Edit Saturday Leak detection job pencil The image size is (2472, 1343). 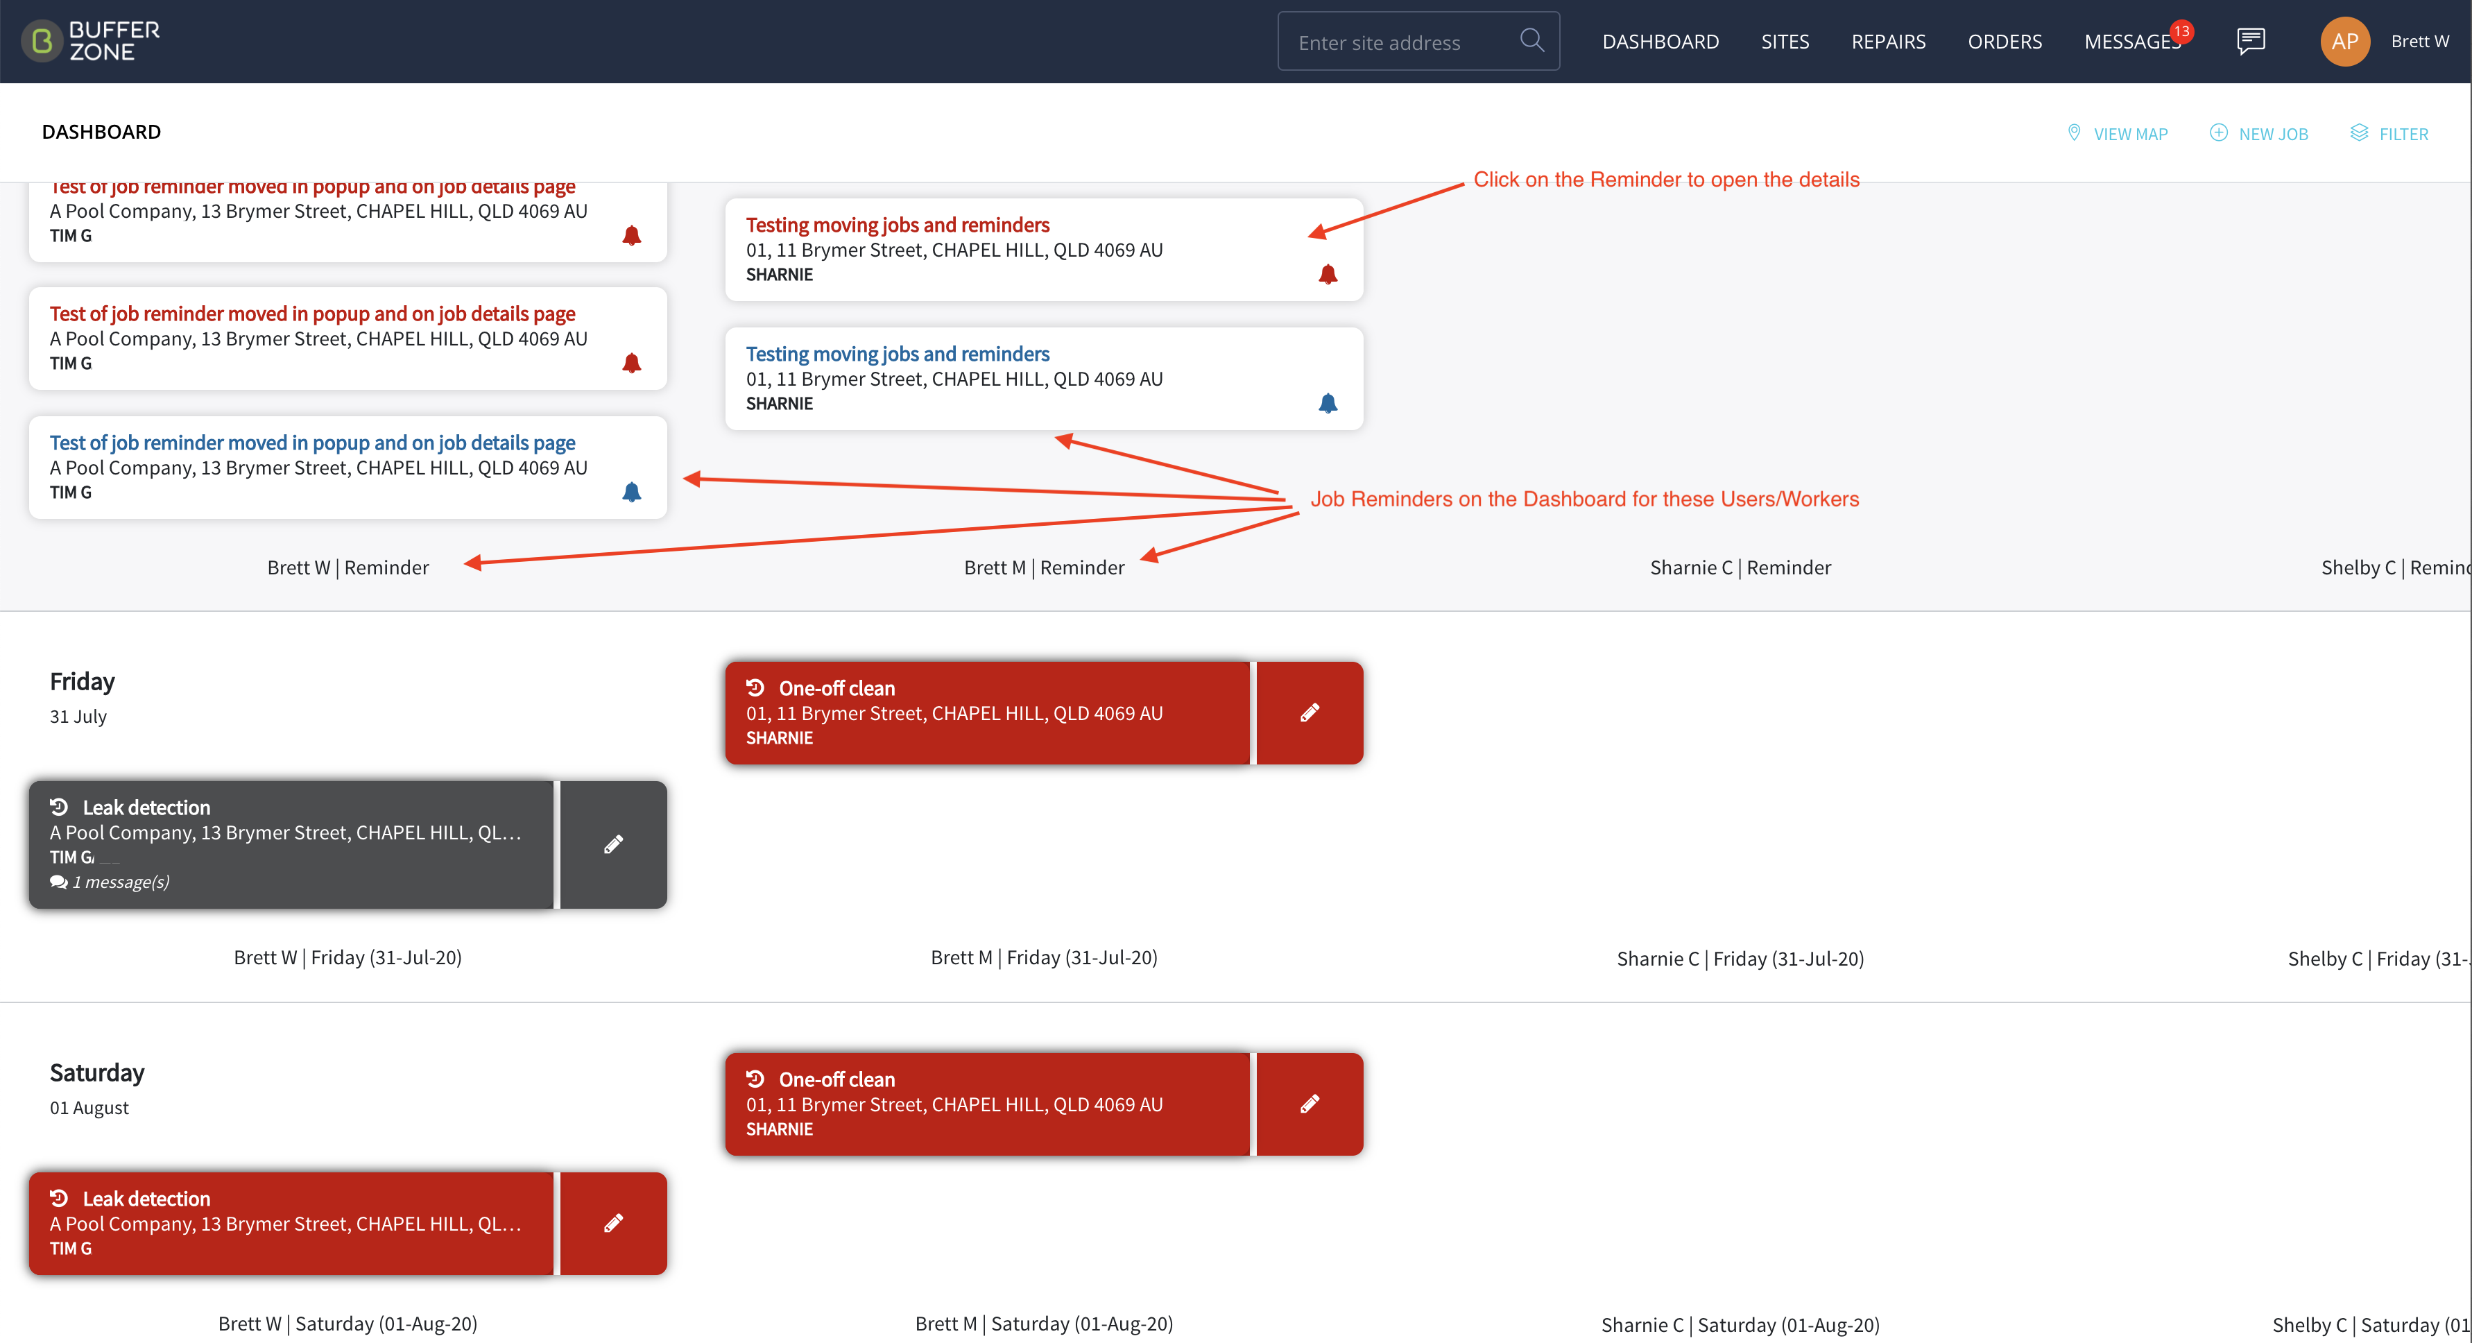pos(613,1223)
